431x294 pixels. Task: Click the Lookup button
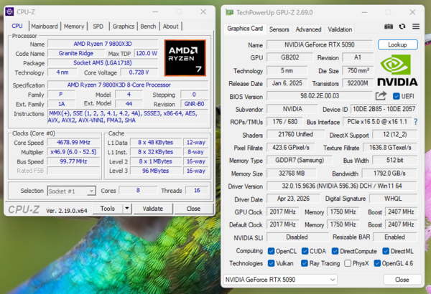coord(397,44)
